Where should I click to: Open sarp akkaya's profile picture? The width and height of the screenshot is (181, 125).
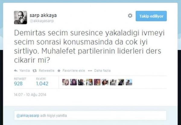click(21, 17)
